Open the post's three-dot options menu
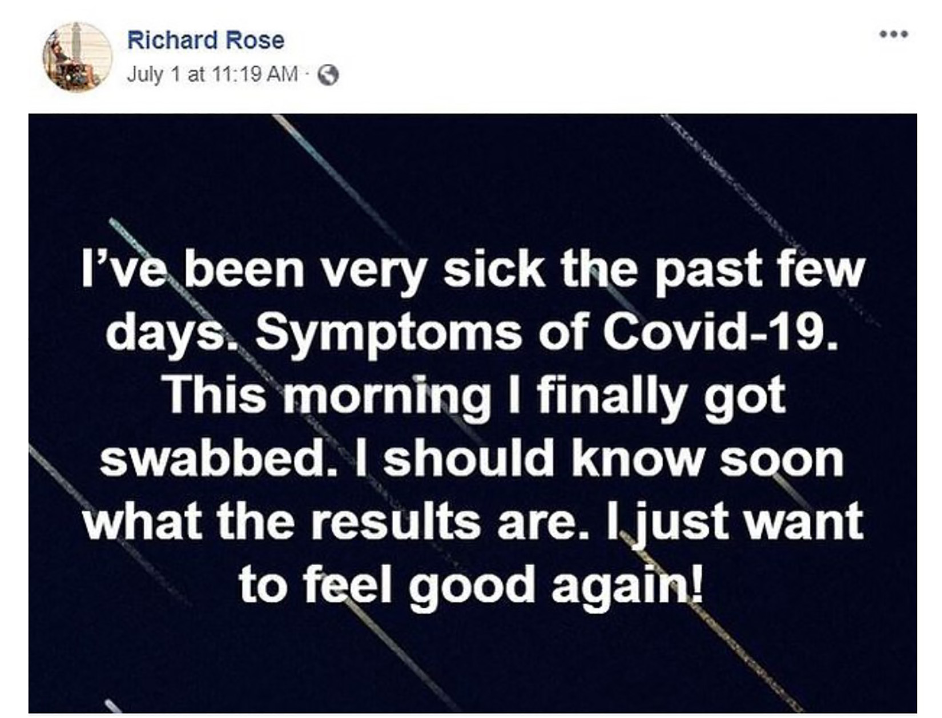The image size is (942, 718). click(893, 34)
